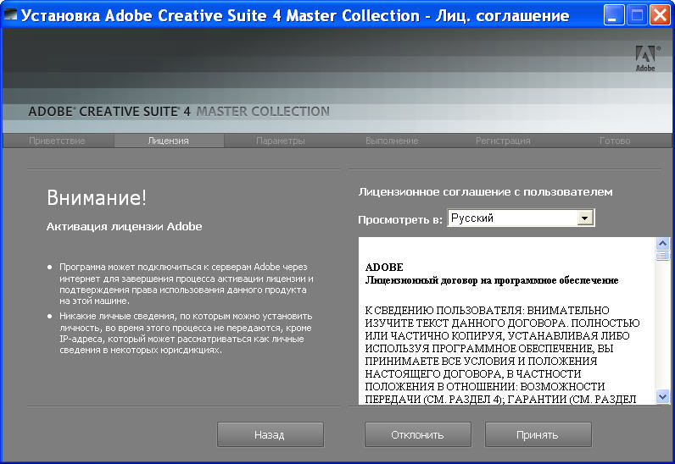The width and height of the screenshot is (675, 464).
Task: Open the language dropdown arrow
Action: [584, 218]
